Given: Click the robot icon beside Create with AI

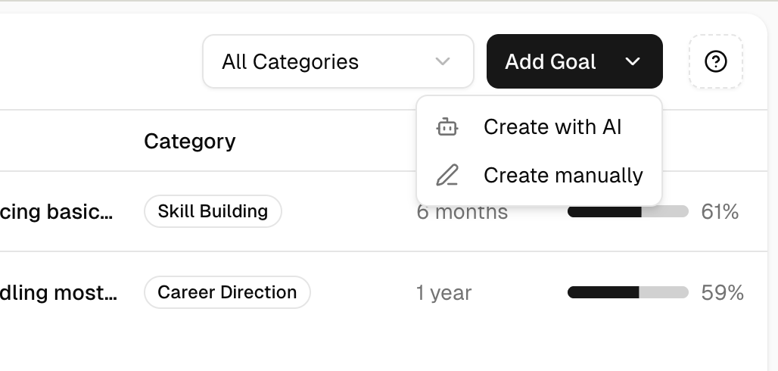Looking at the screenshot, I should coord(447,127).
